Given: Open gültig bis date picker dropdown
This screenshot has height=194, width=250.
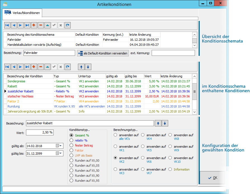Looking at the screenshot, I should click(61, 153).
